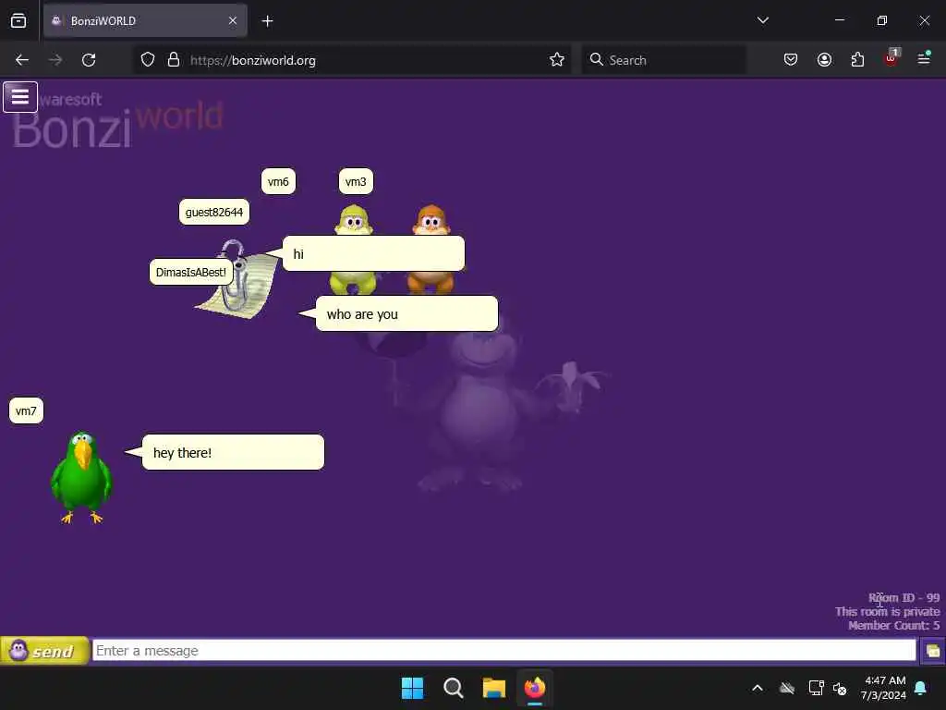
Task: Open the uBlock extension icon
Action: tap(891, 58)
